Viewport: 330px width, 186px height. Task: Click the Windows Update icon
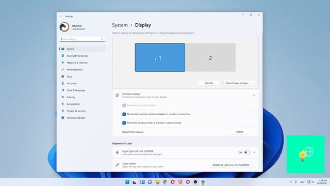tap(63, 118)
